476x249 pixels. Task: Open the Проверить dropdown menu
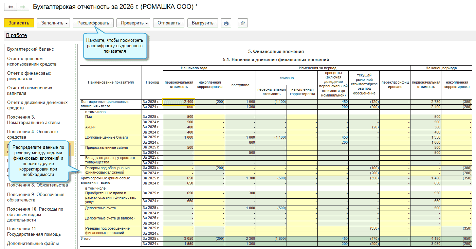tap(133, 23)
